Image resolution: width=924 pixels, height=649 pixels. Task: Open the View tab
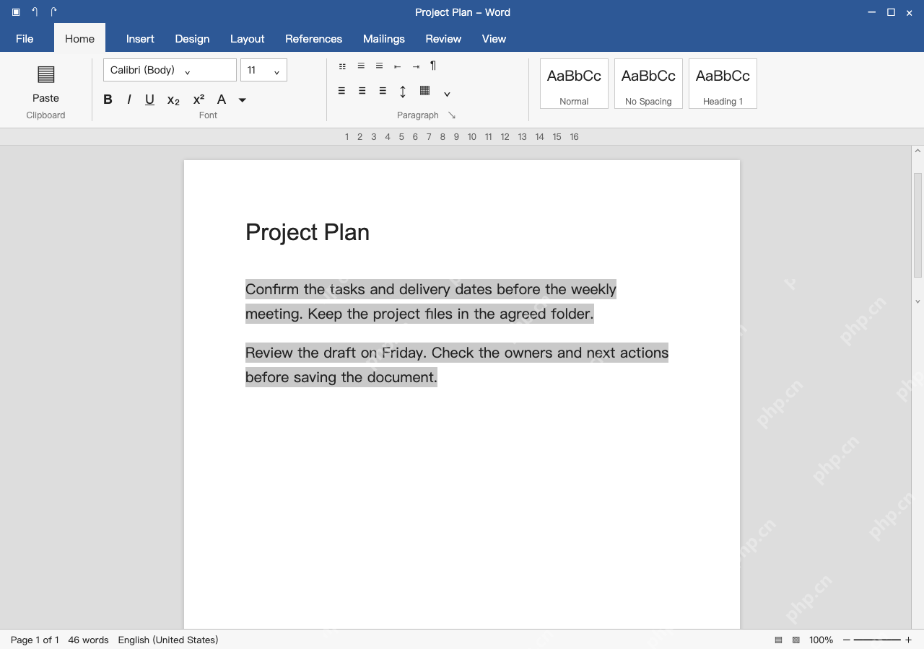point(494,39)
